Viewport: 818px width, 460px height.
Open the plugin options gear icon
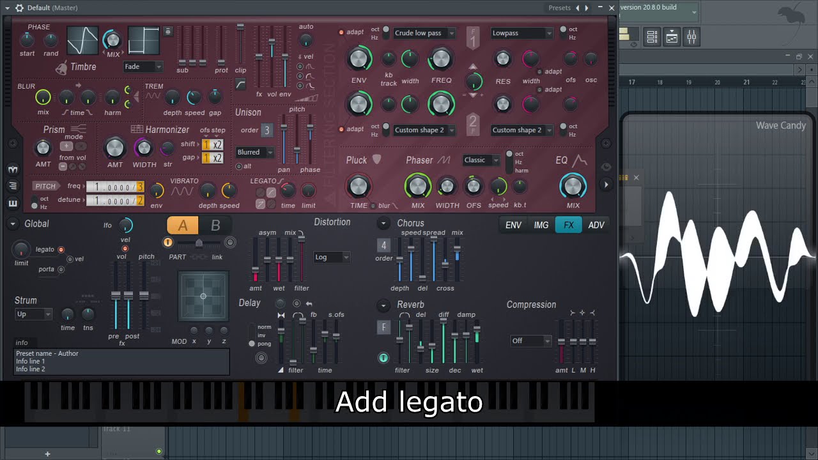click(19, 8)
